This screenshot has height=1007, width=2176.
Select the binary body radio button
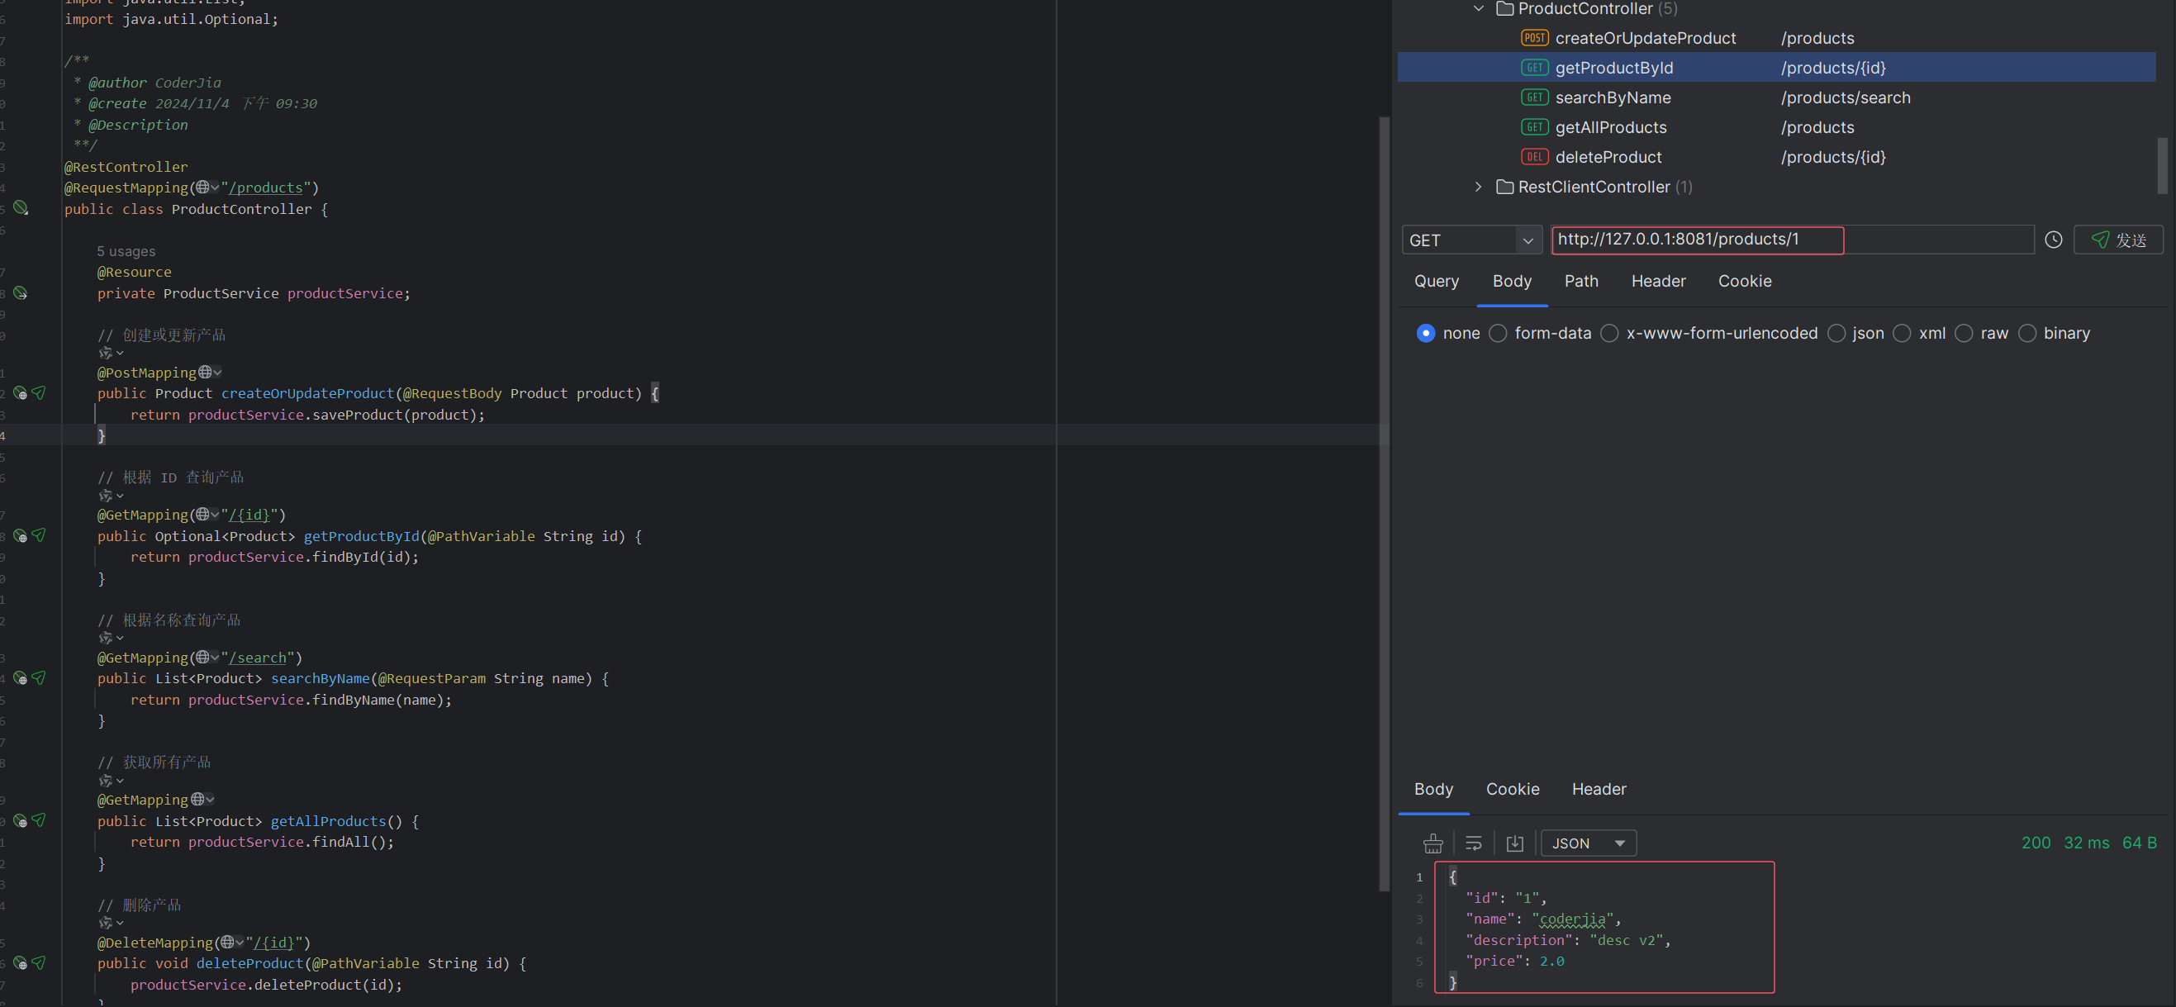[x=2026, y=333]
